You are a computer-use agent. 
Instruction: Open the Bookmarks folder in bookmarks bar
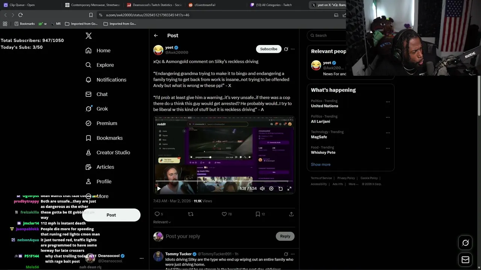tap(25, 24)
